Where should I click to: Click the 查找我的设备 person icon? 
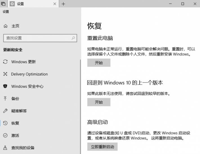point(5,148)
